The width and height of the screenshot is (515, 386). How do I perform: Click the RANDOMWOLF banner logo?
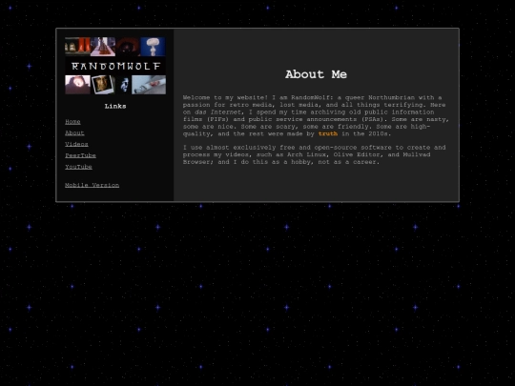(x=115, y=66)
